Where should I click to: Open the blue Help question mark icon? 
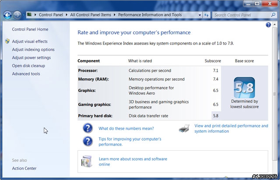pos(268,25)
